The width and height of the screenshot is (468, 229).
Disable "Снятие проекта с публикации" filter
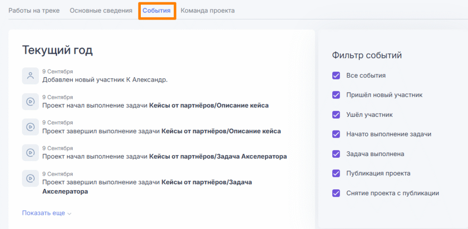point(336,193)
